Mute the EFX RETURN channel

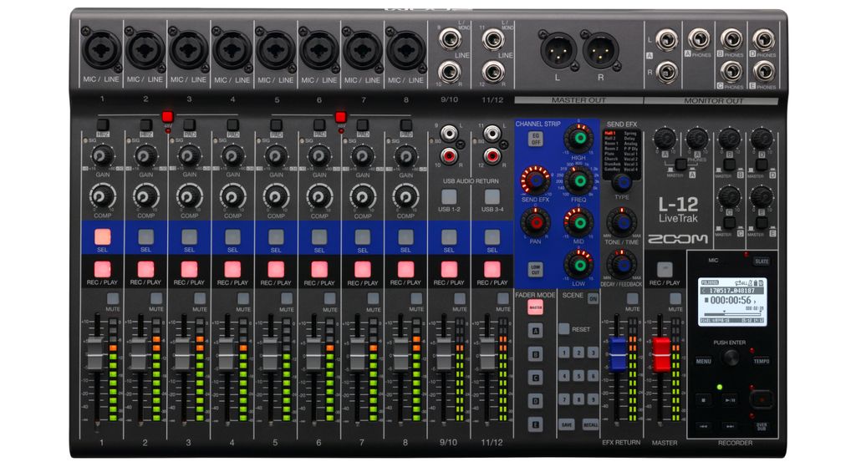pos(632,298)
